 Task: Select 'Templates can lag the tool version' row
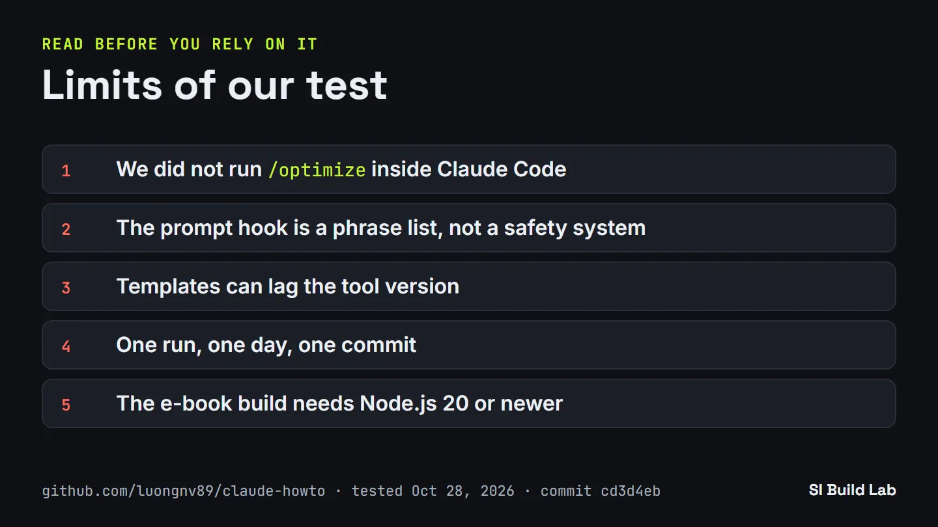469,286
